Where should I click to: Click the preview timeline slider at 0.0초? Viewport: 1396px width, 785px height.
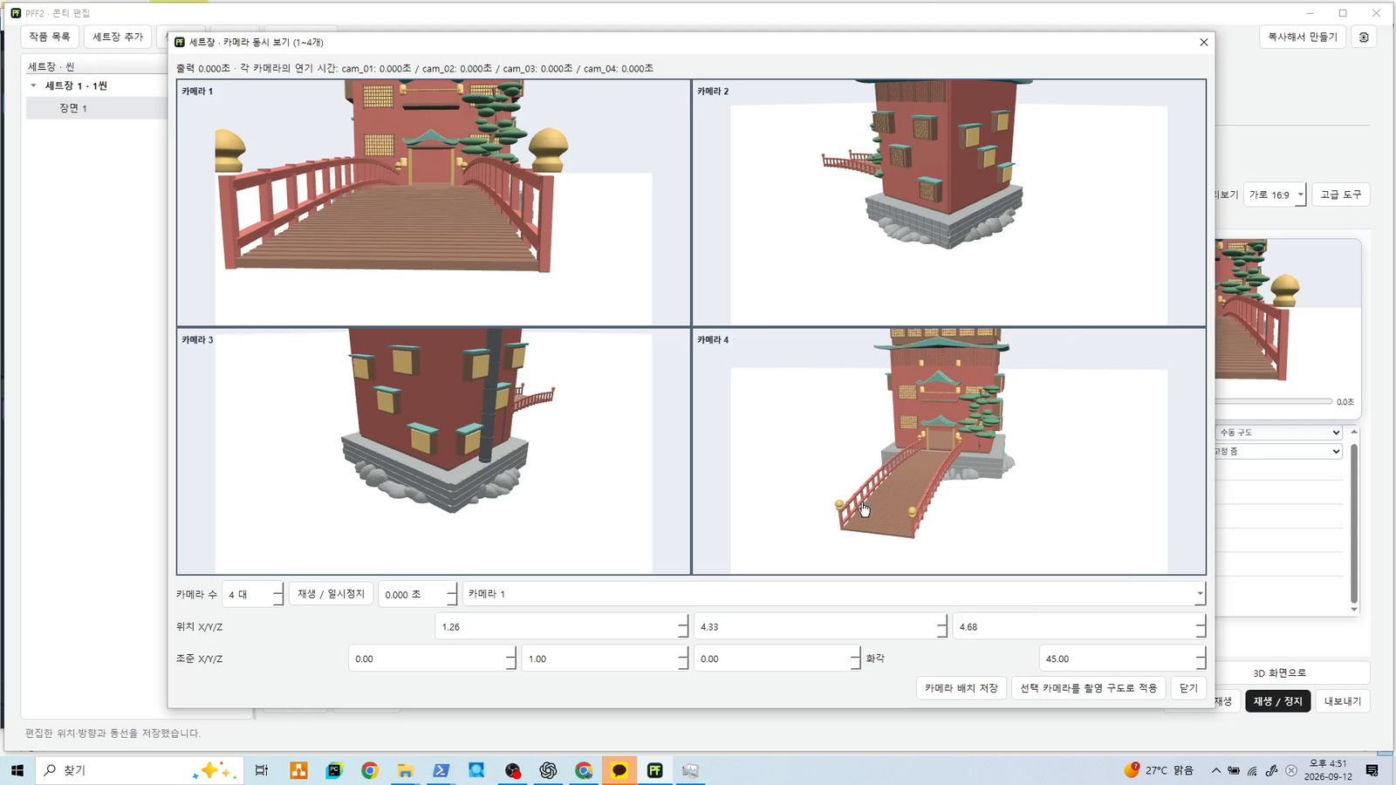click(1274, 402)
